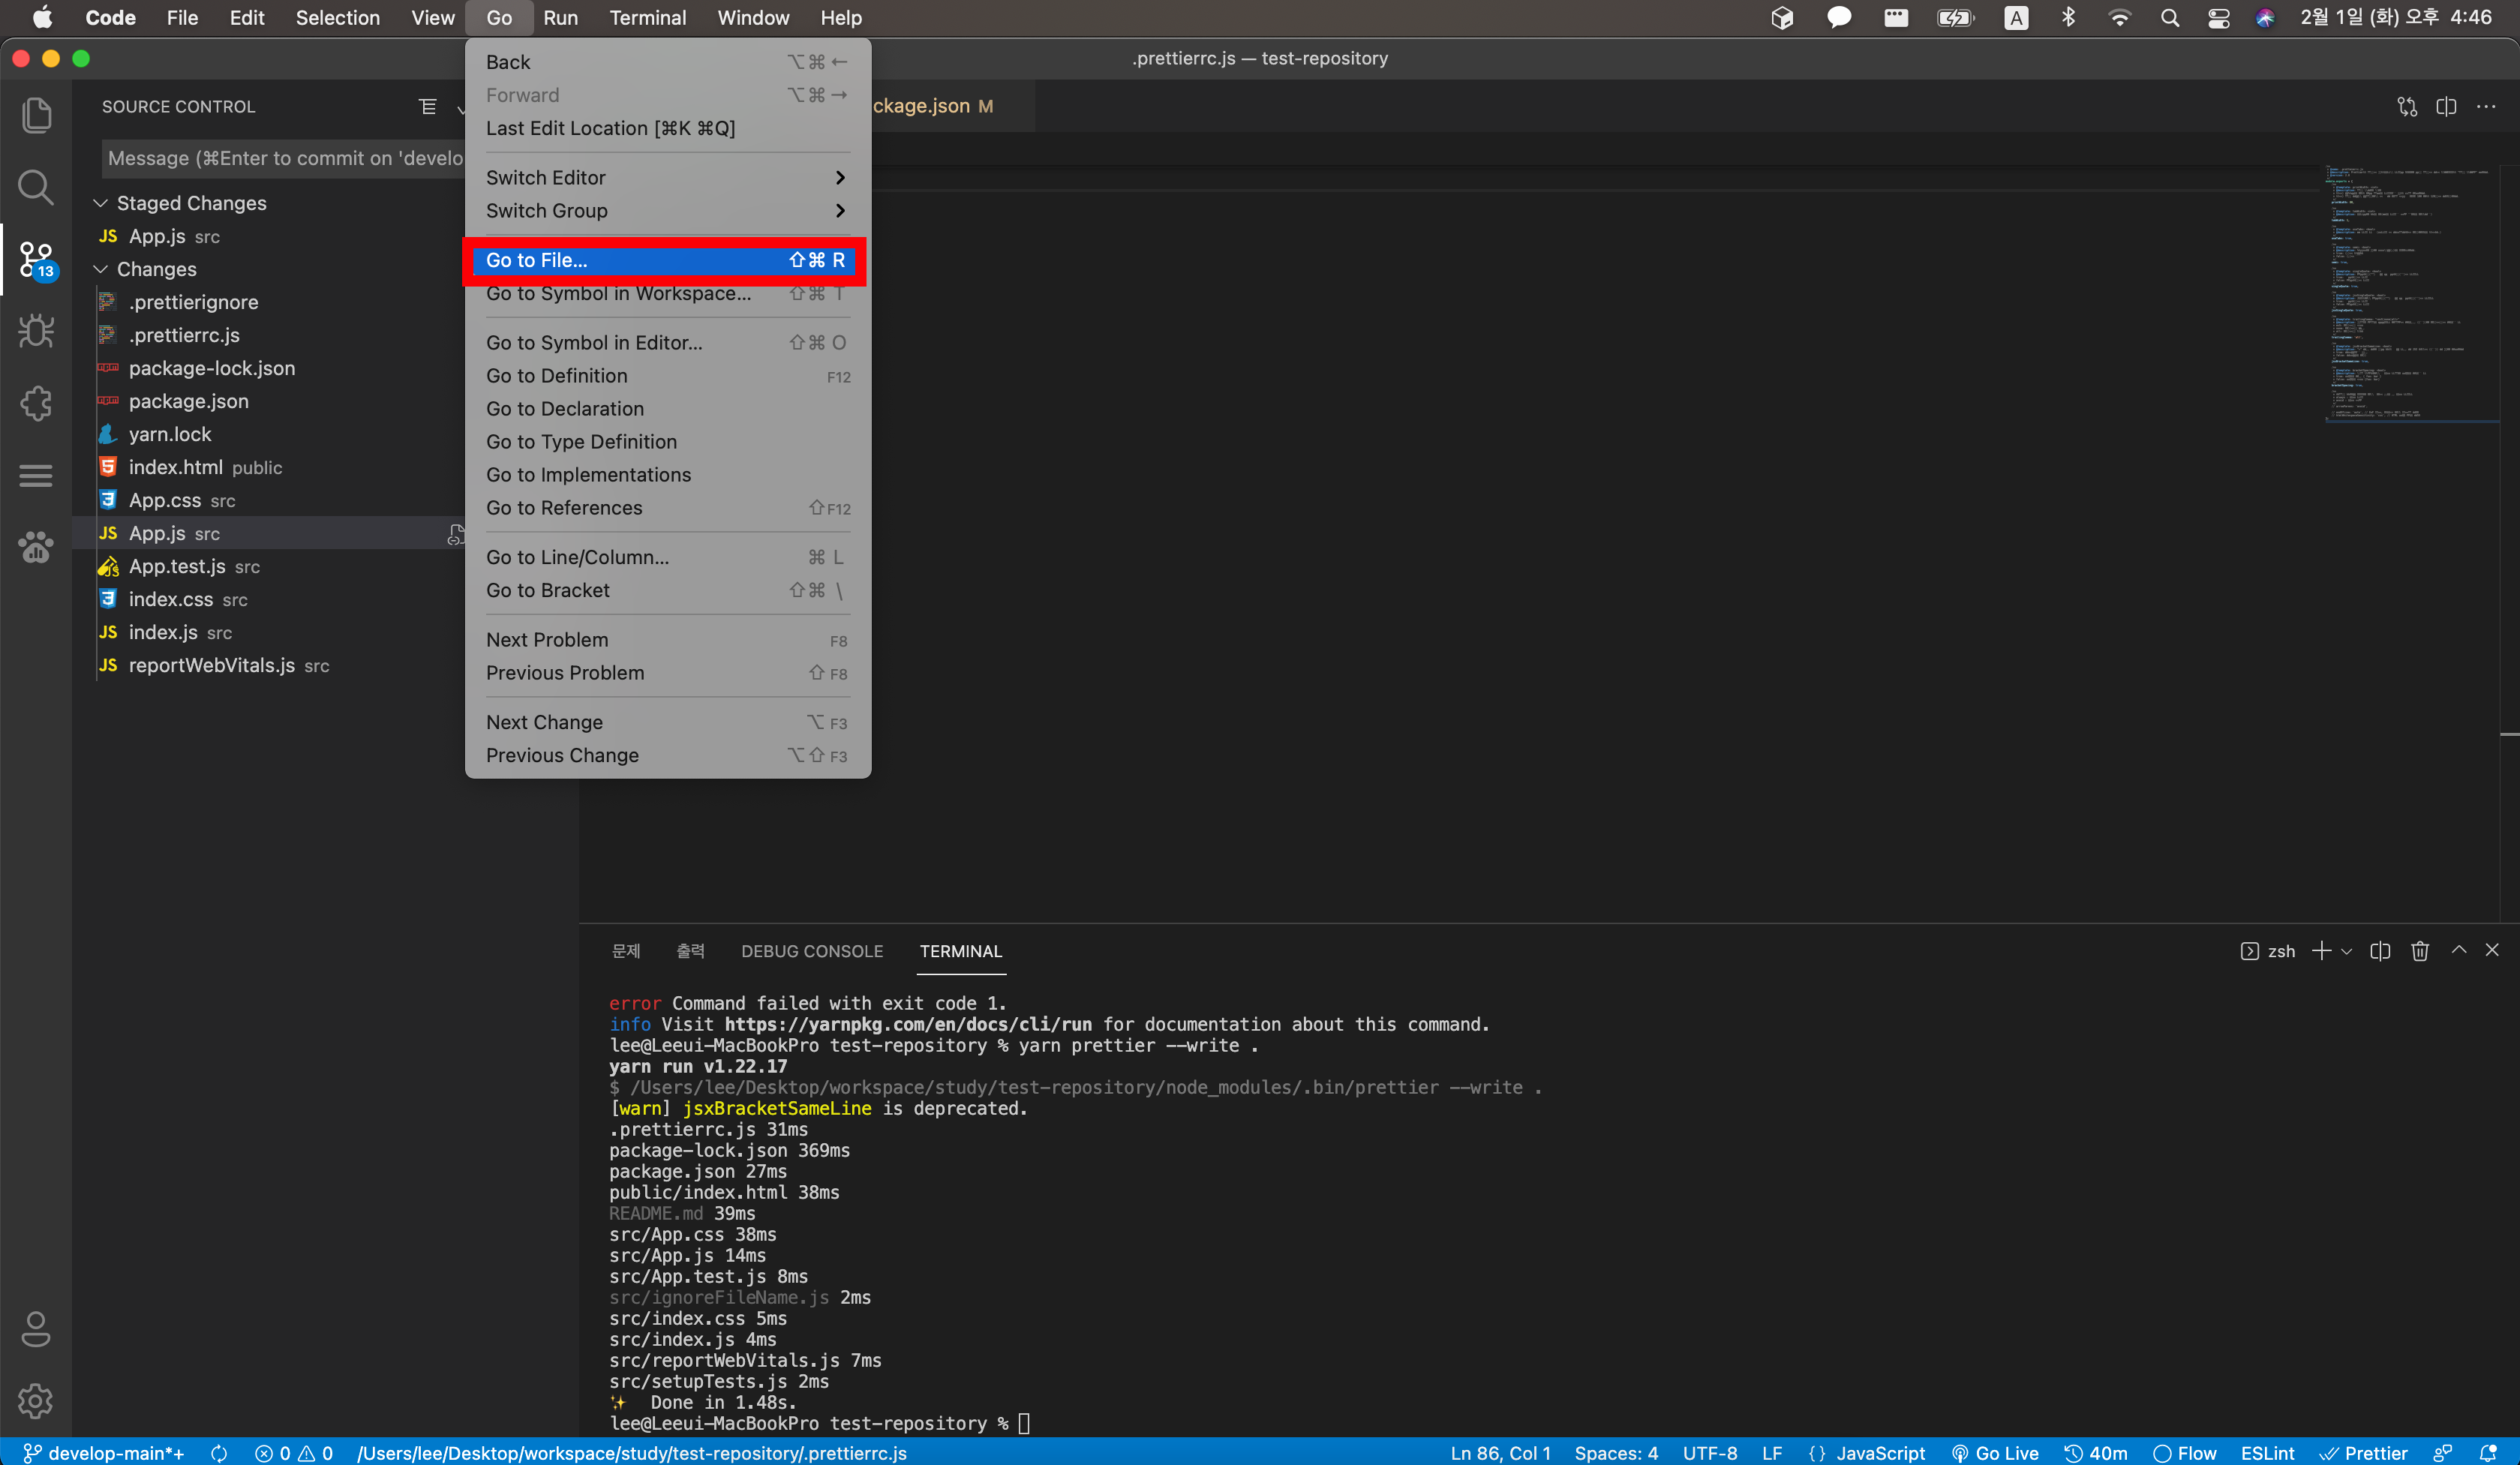Collapse the Staged Changes section
2520x1465 pixels.
100,203
